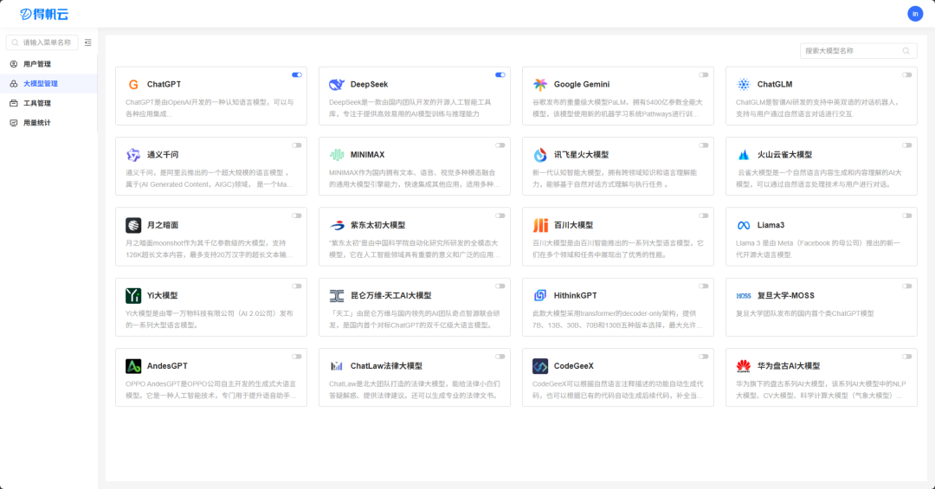Click the 复旦大学-MOSS logo icon
Image resolution: width=935 pixels, height=489 pixels.
point(744,296)
